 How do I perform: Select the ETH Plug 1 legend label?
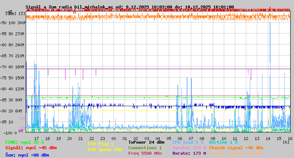pyautogui.click(x=101, y=144)
